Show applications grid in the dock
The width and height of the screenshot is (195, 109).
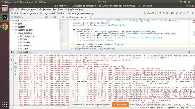point(5,104)
